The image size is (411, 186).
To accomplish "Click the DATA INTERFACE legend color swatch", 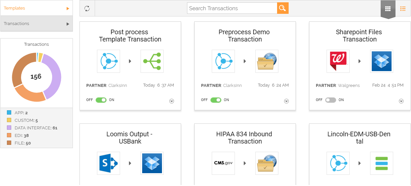I will pyautogui.click(x=9, y=128).
